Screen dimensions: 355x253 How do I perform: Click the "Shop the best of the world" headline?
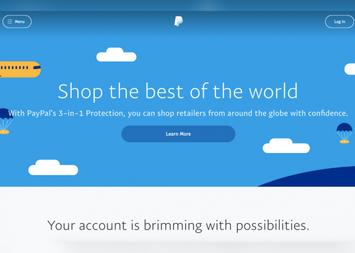tap(178, 91)
